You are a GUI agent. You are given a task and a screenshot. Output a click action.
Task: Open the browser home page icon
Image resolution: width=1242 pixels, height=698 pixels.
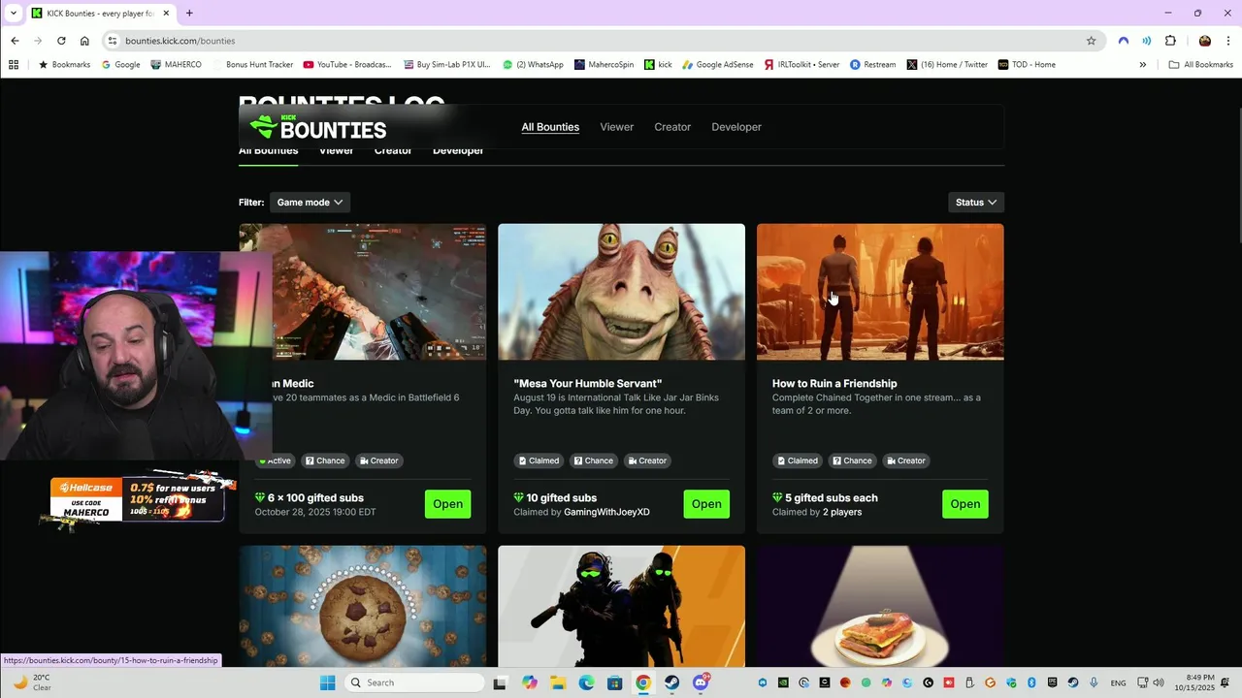point(84,41)
